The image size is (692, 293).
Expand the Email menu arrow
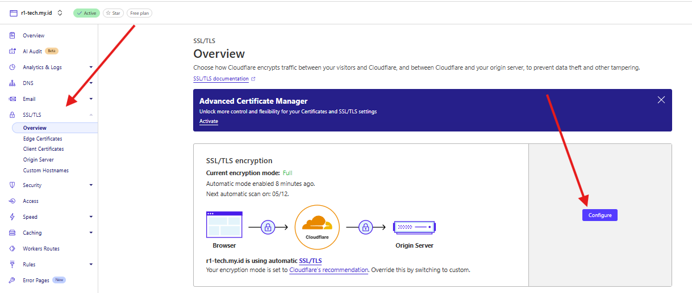(x=91, y=99)
